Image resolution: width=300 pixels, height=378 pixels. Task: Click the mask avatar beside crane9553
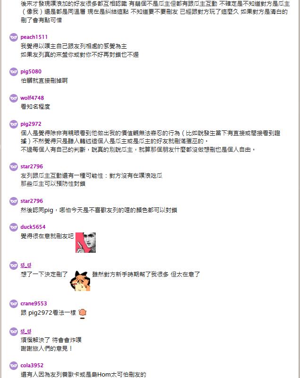[14, 304]
